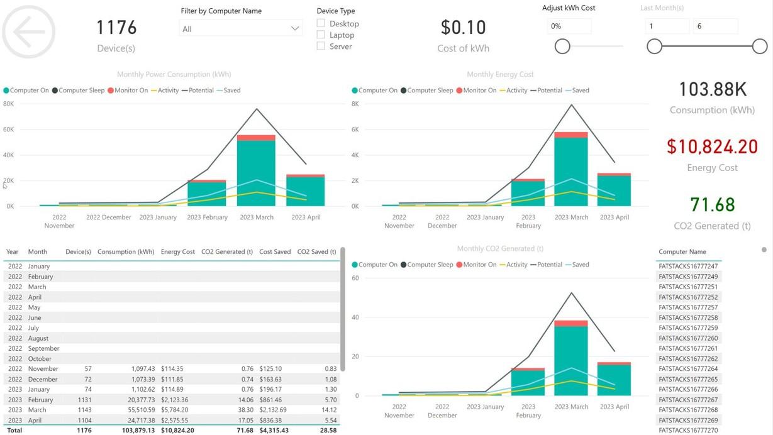
Task: Select computer FATSTACKS16777247 in list
Action: 688,267
